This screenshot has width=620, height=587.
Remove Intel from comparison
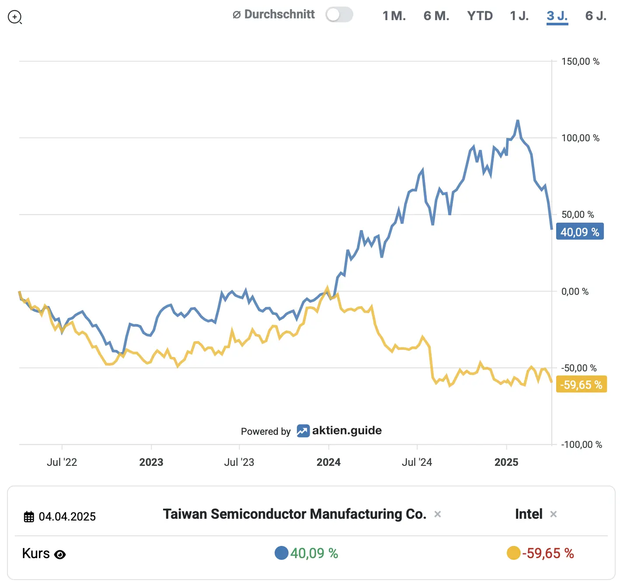[x=553, y=514]
